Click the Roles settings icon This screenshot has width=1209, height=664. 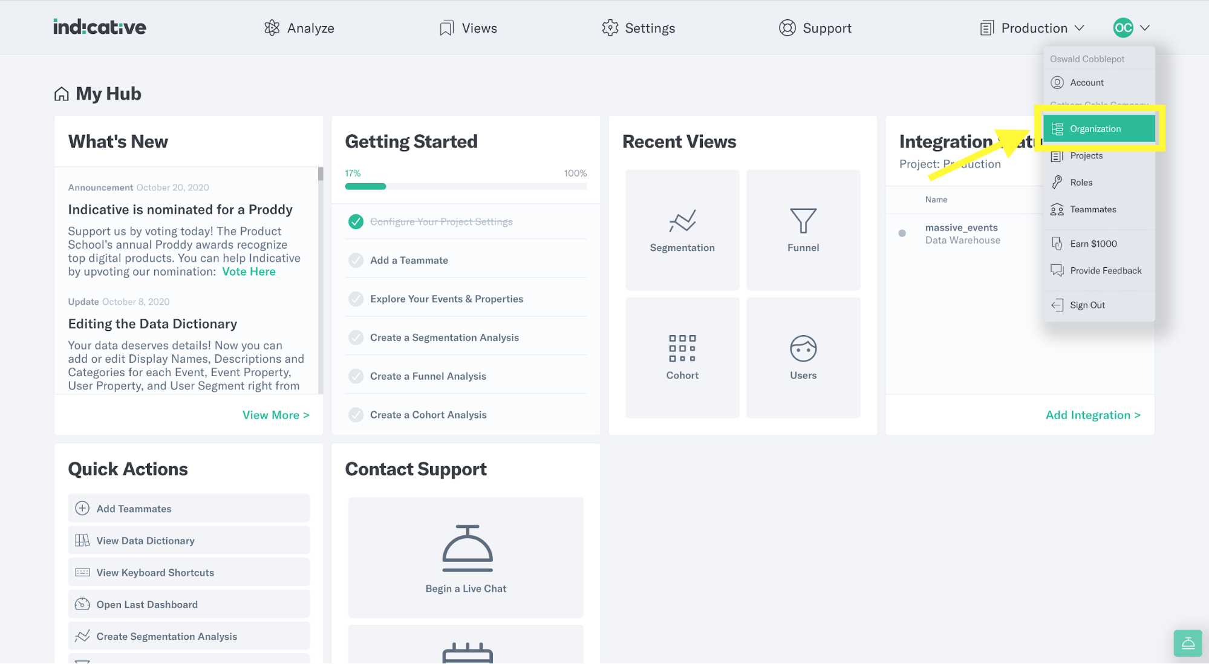[x=1057, y=181]
